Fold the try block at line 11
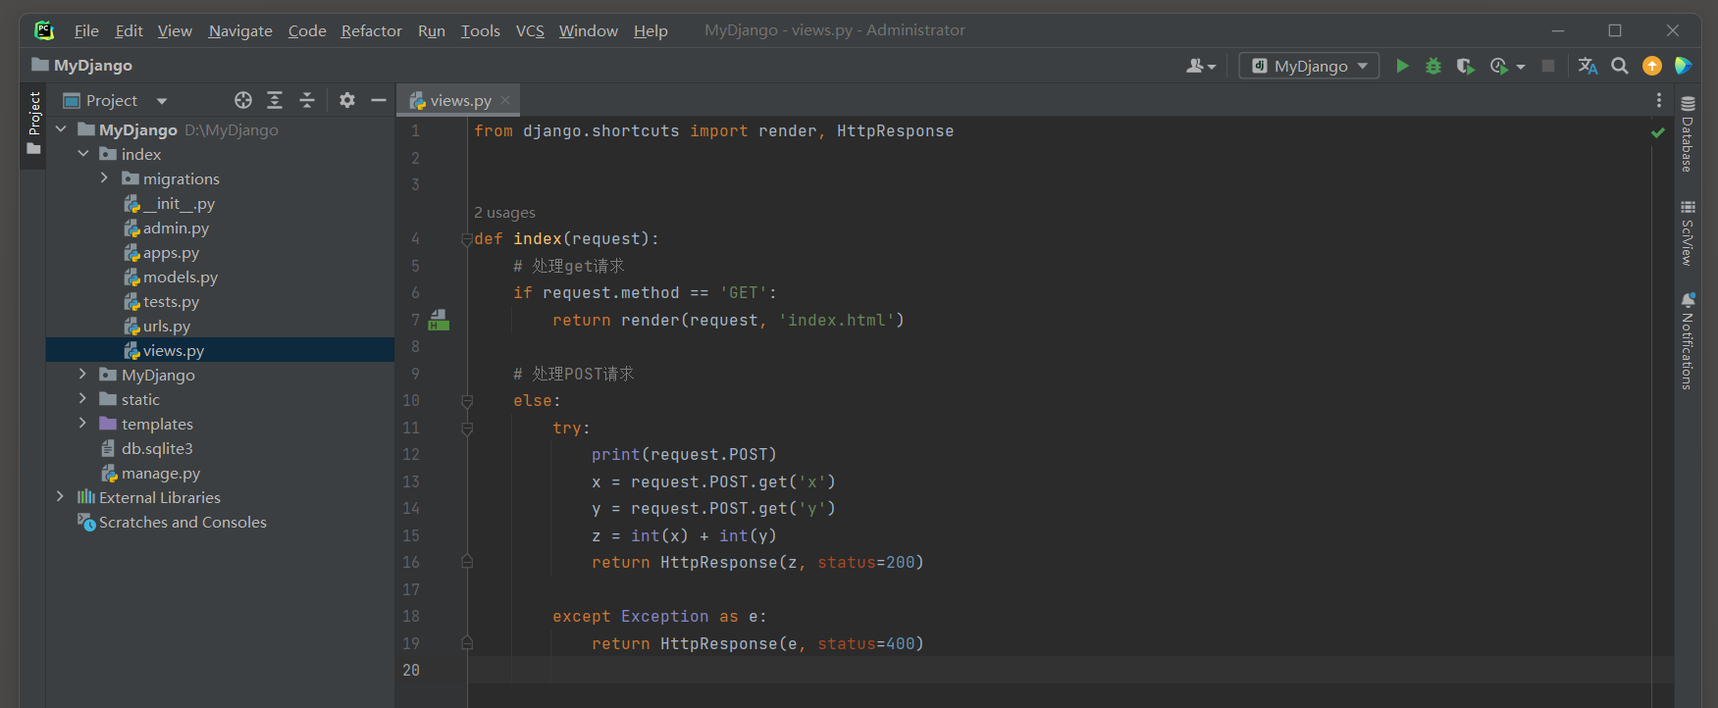1718x708 pixels. (x=467, y=429)
